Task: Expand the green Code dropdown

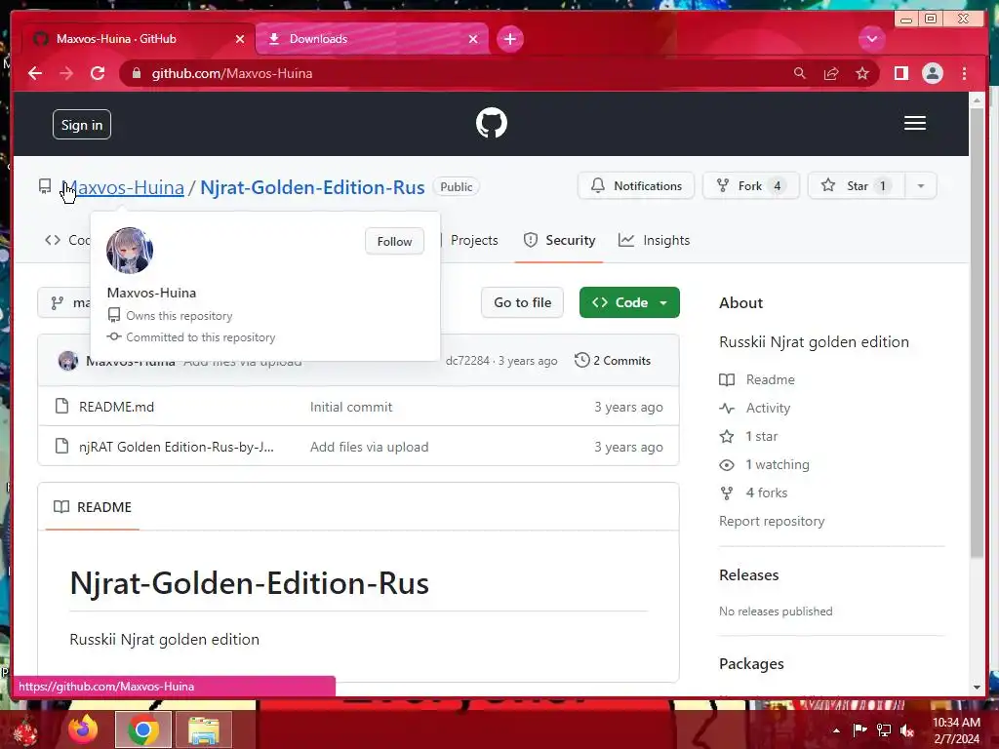Action: 629,302
